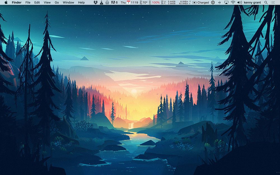Open the battery Charged status menu
The image size is (280, 175).
200,3
